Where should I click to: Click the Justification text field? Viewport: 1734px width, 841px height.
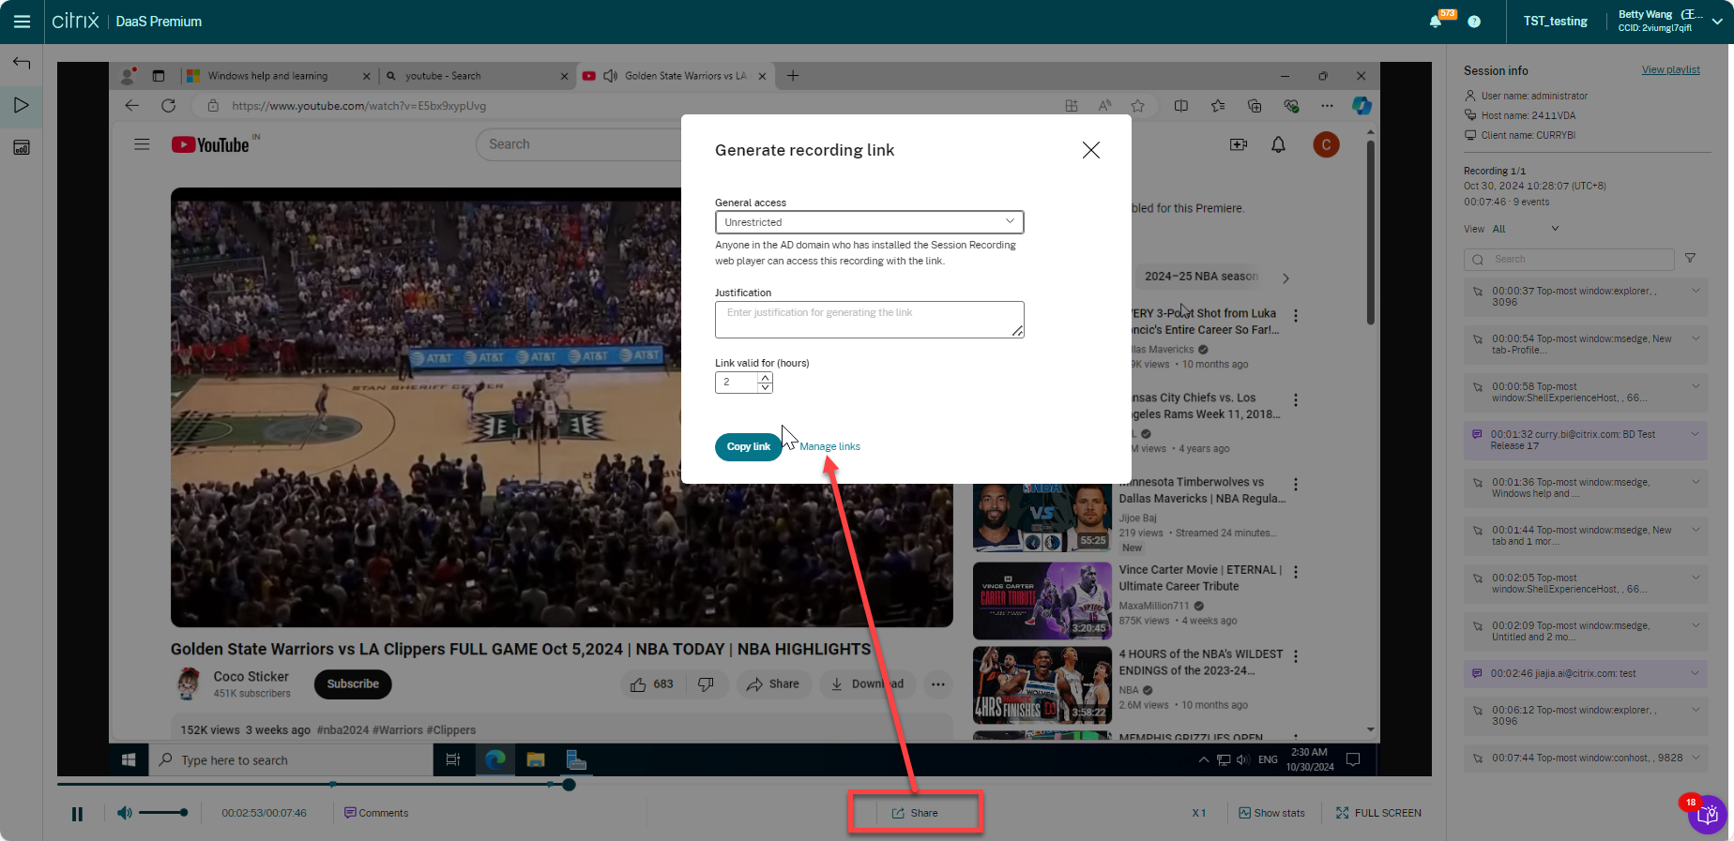(869, 320)
